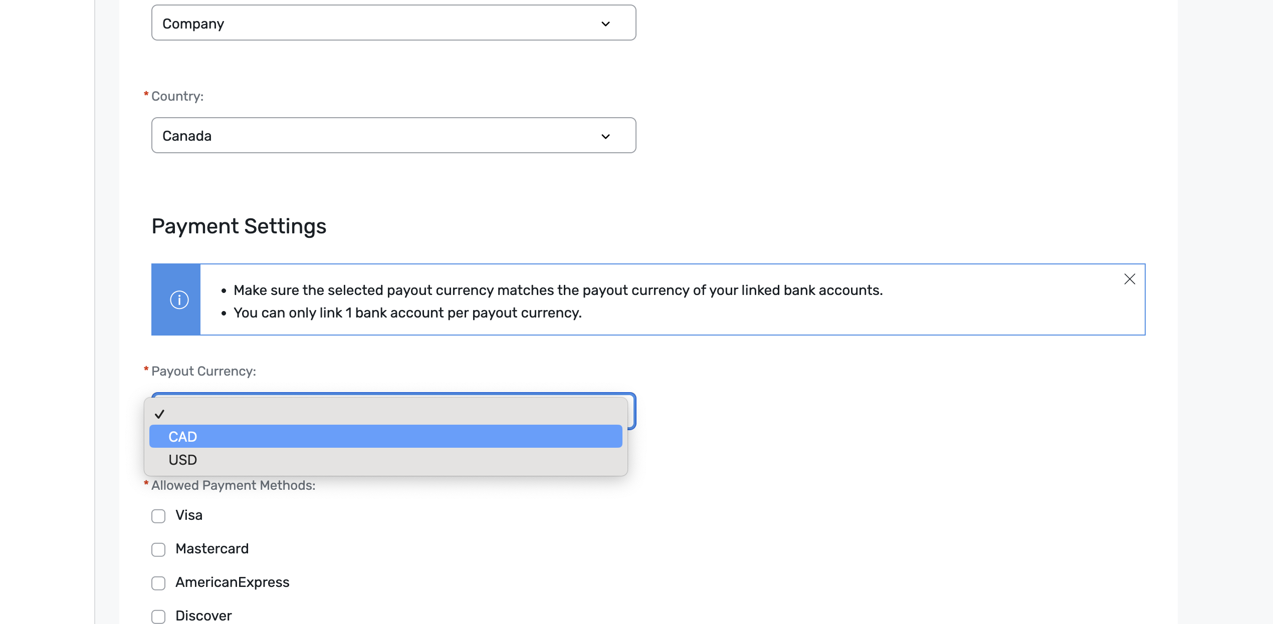Click the AmericanExpress label text
The height and width of the screenshot is (624, 1273).
click(x=233, y=582)
